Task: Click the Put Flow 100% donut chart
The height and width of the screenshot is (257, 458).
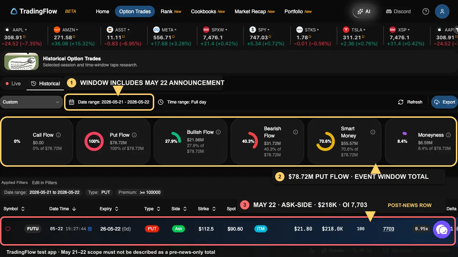Action: pyautogui.click(x=94, y=141)
